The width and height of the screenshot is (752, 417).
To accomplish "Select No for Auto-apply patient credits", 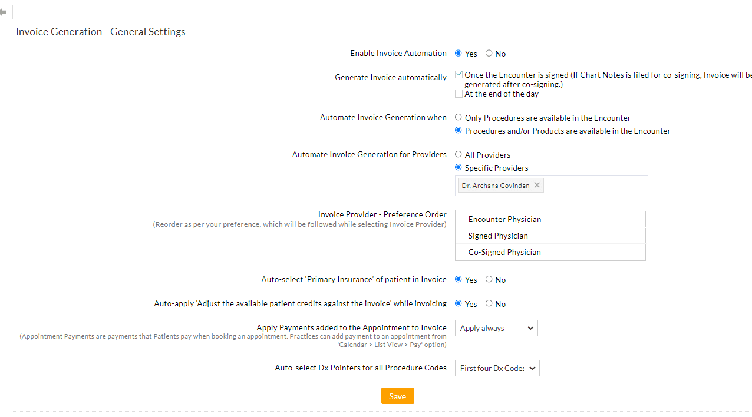I will tap(489, 303).
